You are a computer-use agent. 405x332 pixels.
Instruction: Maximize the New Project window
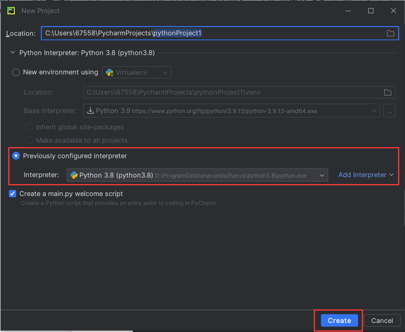pyautogui.click(x=371, y=11)
